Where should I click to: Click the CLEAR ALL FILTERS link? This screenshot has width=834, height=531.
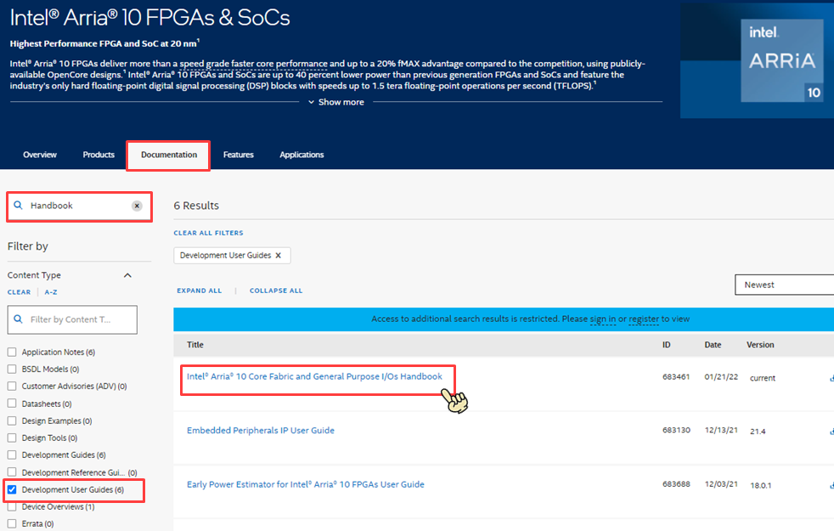point(209,233)
